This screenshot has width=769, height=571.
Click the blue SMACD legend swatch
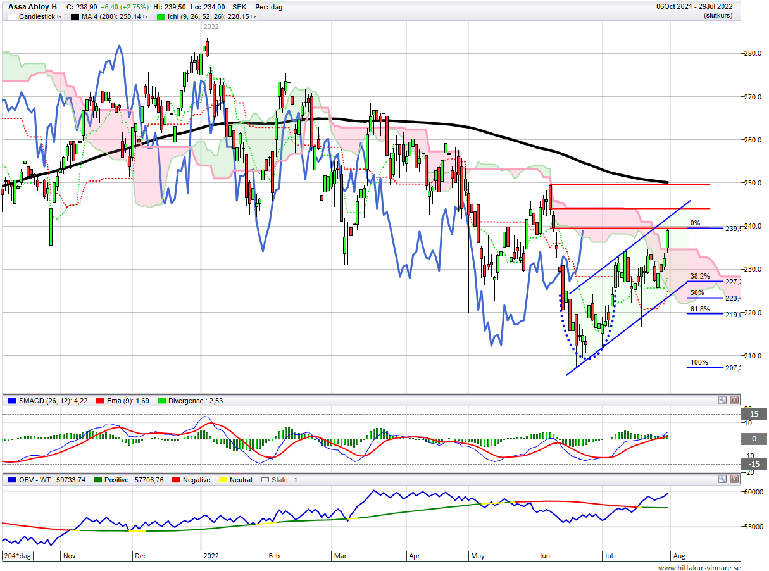pyautogui.click(x=12, y=401)
